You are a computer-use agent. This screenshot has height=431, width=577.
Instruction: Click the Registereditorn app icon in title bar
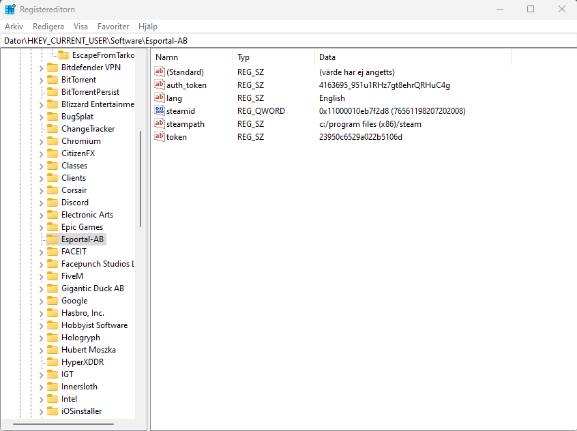click(x=10, y=9)
